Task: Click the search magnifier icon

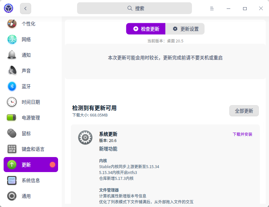Action: (130, 8)
